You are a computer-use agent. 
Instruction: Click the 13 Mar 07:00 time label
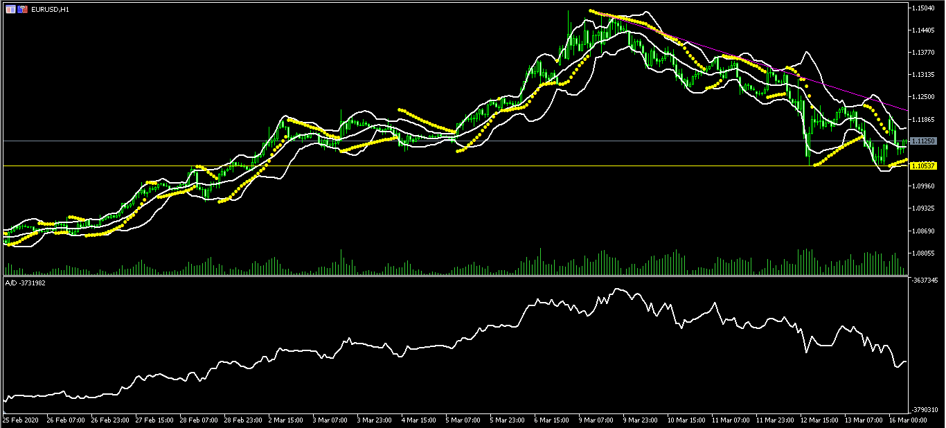(863, 420)
